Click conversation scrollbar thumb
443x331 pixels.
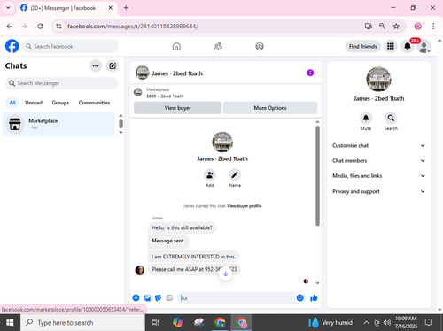(x=317, y=176)
